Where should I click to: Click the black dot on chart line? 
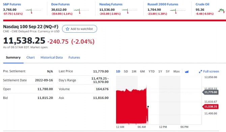148,106
